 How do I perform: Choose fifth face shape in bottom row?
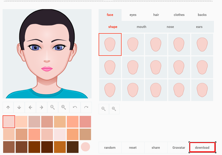pos(202,90)
